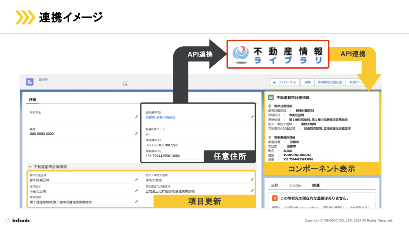
Task: Edit 都市計画区域 field pencil icon
Action: [x=137, y=180]
